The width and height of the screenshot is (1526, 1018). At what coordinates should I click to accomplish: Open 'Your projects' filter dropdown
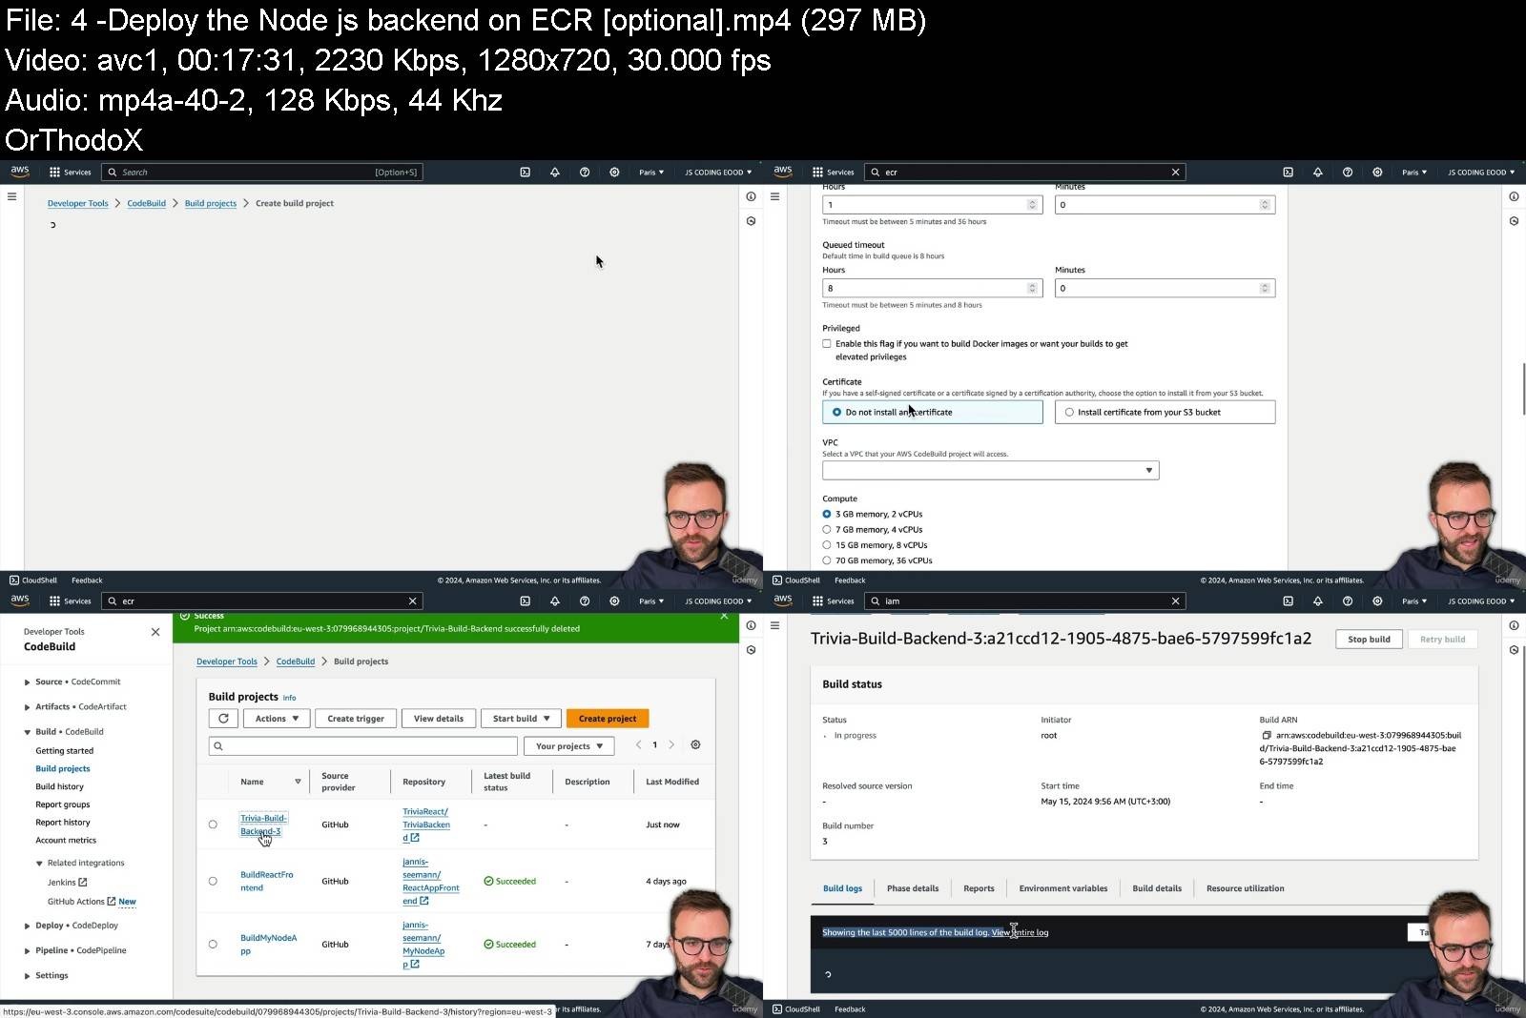click(x=569, y=746)
